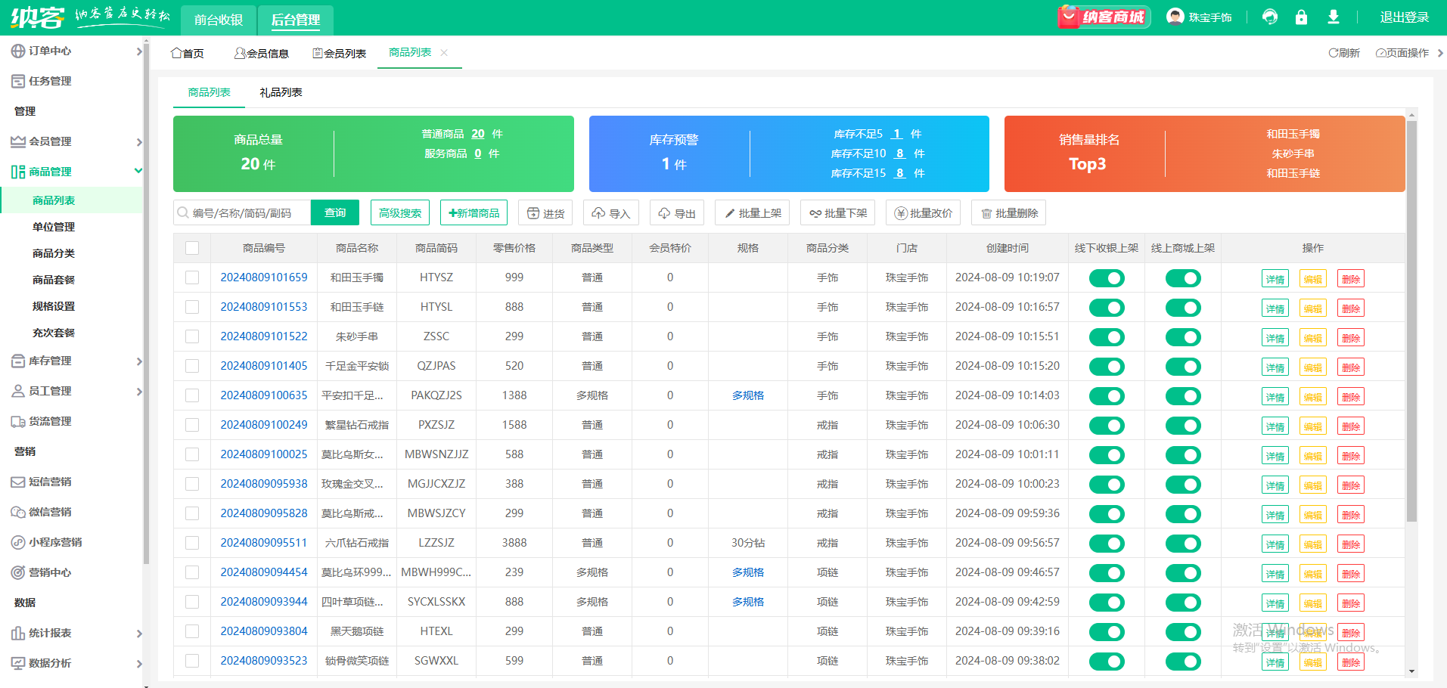Click 多规格 link for 平安扣千足 row
The image size is (1447, 688).
pos(748,395)
